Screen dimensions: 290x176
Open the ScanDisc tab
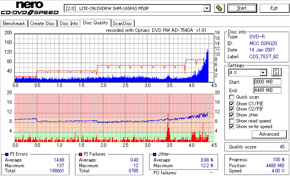pos(122,24)
